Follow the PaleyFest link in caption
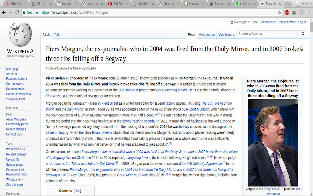The height and width of the screenshot is (196, 313). point(270,189)
